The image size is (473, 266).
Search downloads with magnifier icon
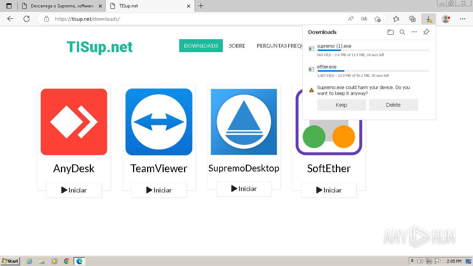click(402, 32)
